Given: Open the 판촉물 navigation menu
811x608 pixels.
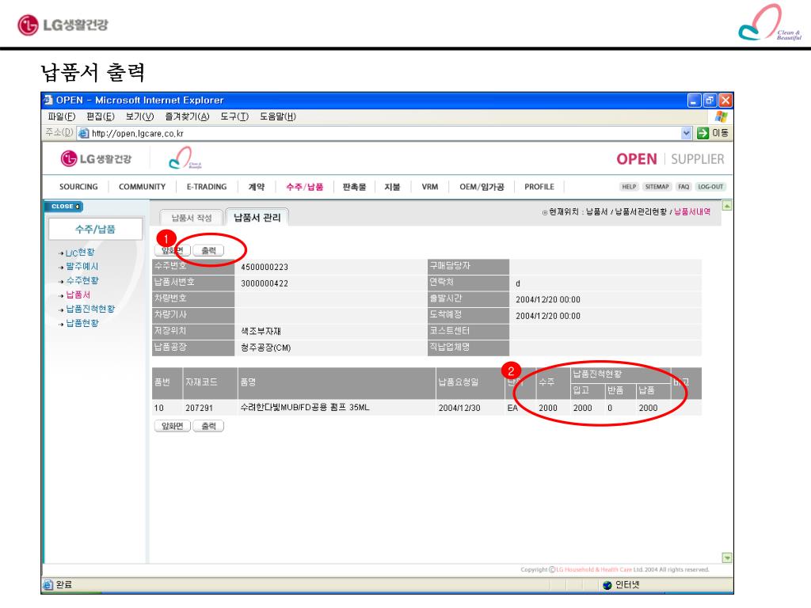Looking at the screenshot, I should (354, 187).
